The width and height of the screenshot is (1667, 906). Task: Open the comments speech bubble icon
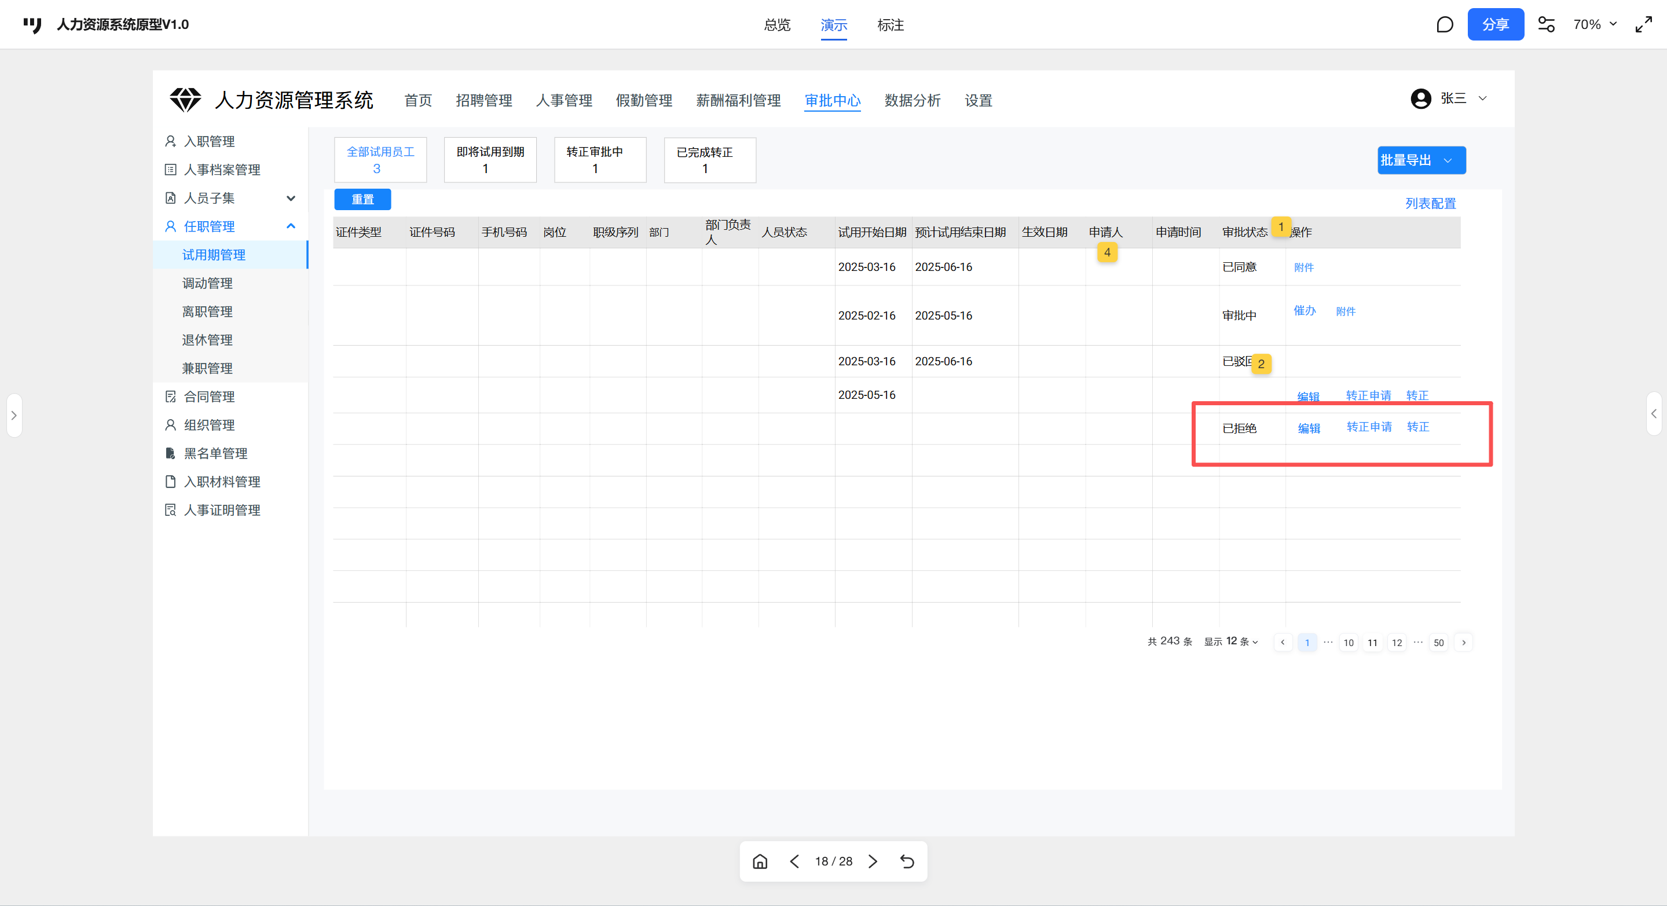tap(1445, 24)
